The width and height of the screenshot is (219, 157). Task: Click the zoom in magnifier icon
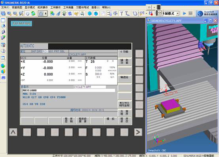10,13
